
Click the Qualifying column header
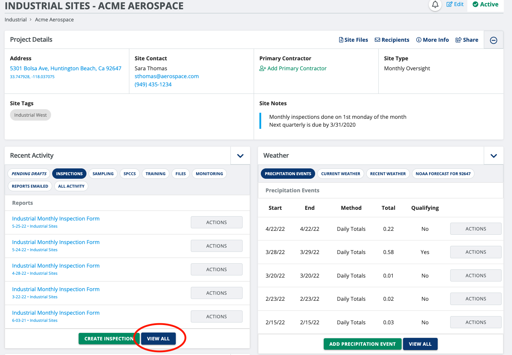click(425, 208)
